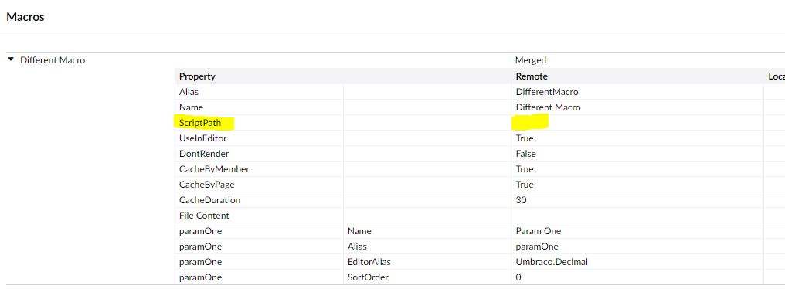Click the paramOne remote alias value
The height and width of the screenshot is (289, 785).
(537, 247)
